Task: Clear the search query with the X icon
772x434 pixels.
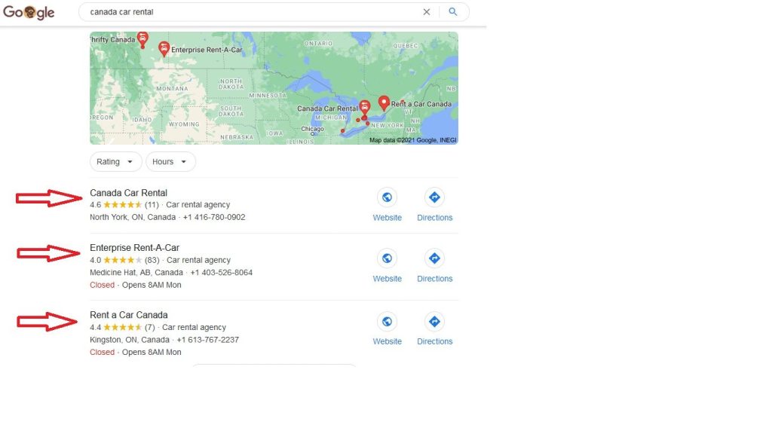Action: pos(427,12)
